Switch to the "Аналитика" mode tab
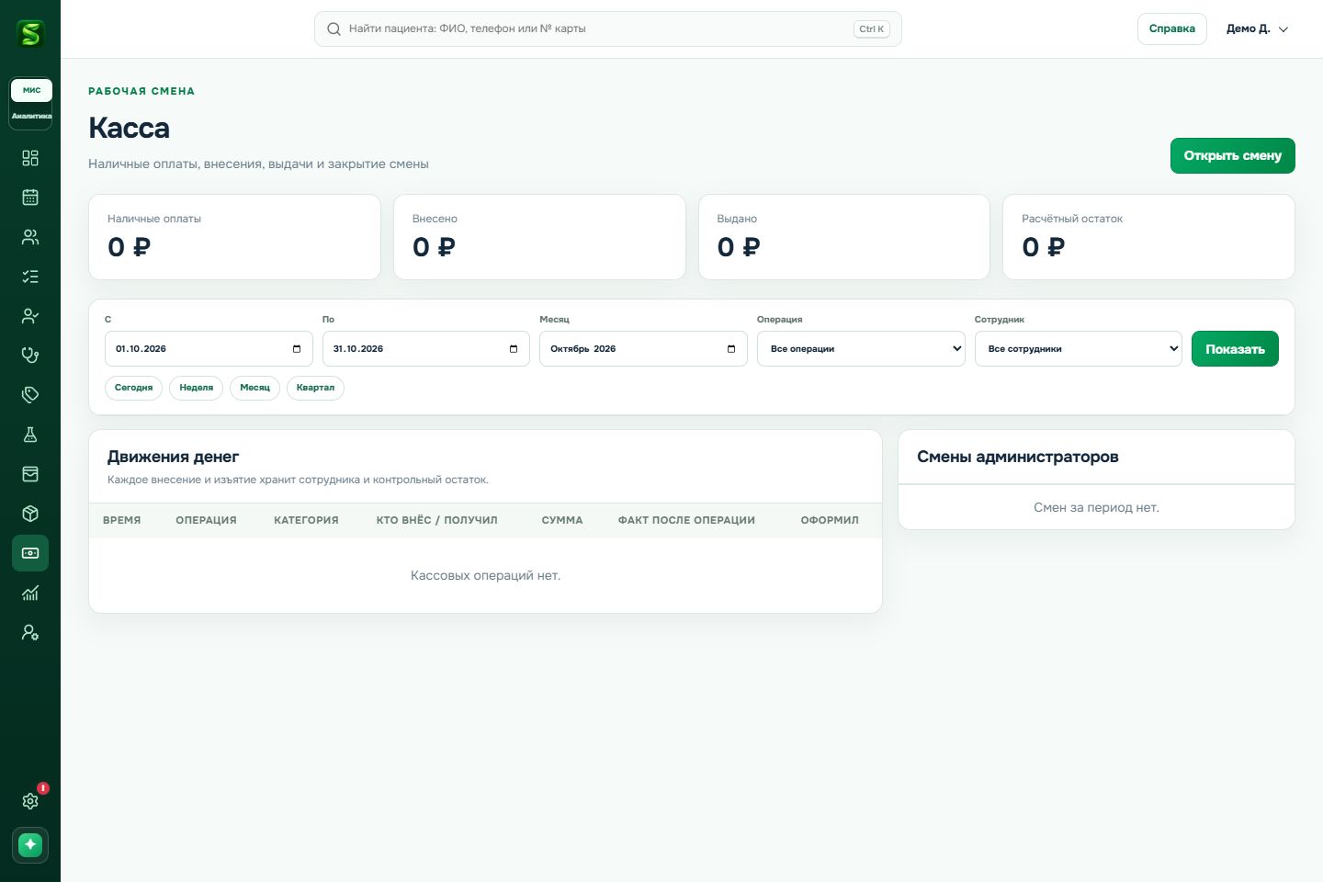The height and width of the screenshot is (882, 1323). [x=32, y=116]
